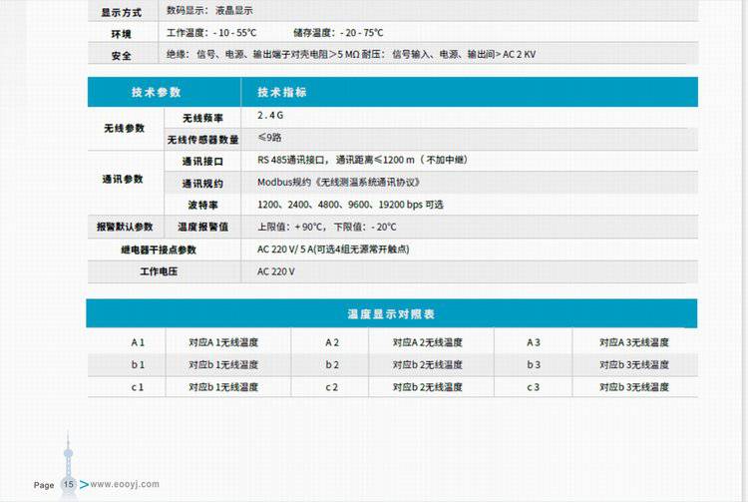Click the A 3 cell

(534, 342)
